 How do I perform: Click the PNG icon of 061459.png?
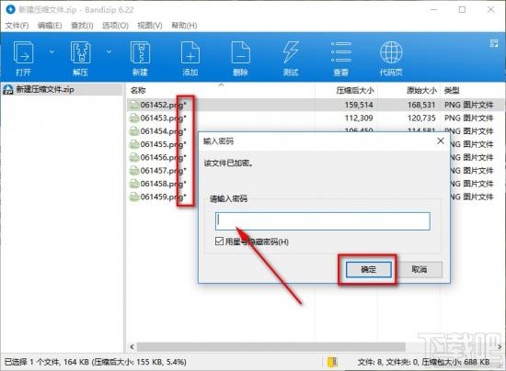(x=134, y=197)
